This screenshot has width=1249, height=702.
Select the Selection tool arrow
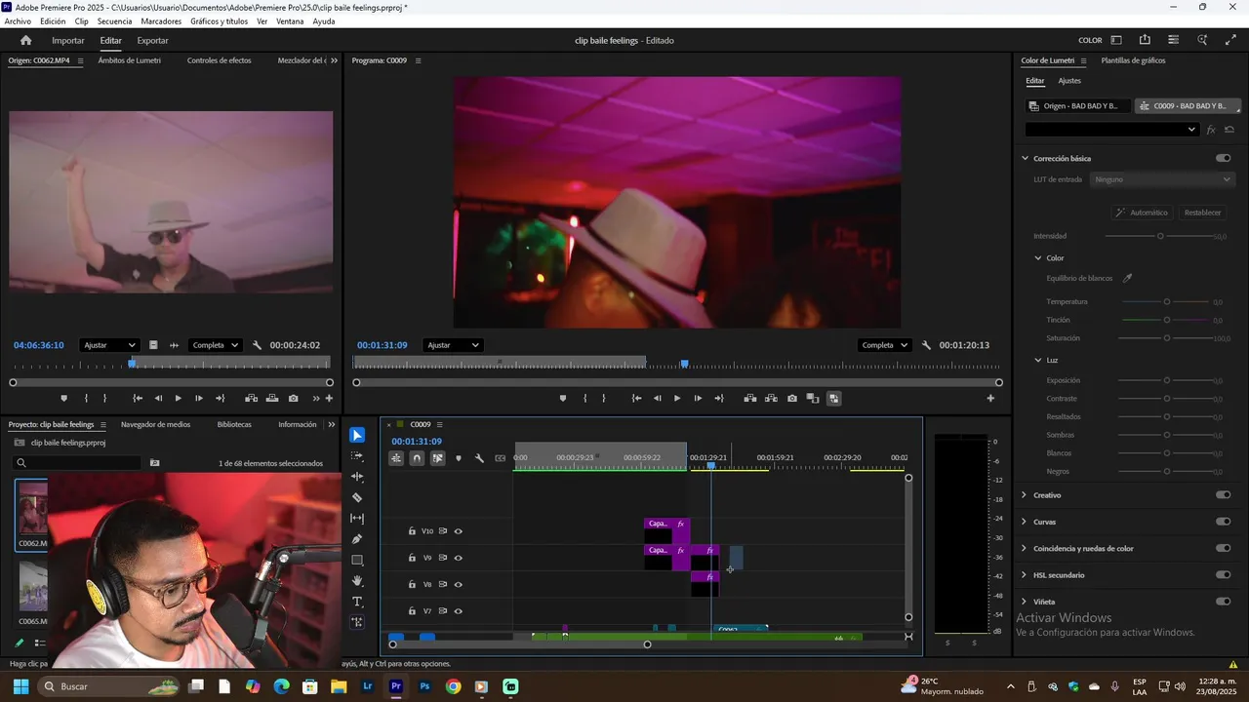click(357, 436)
